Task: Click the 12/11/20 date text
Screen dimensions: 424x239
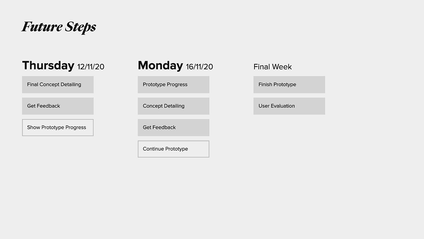Action: click(91, 67)
